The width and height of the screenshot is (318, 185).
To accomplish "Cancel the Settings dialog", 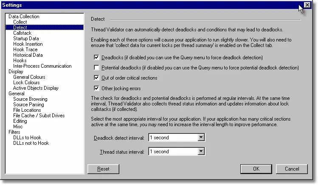I will click(292, 169).
